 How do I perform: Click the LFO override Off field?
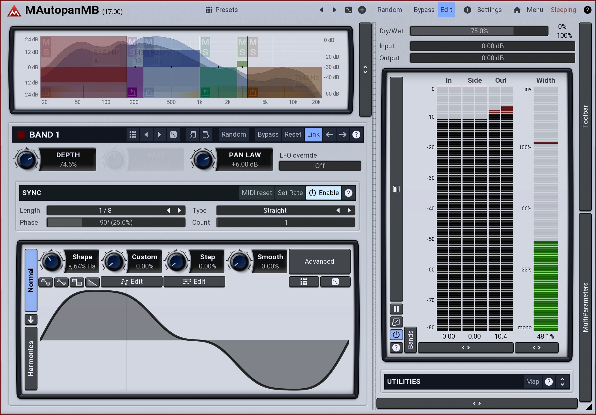click(320, 166)
